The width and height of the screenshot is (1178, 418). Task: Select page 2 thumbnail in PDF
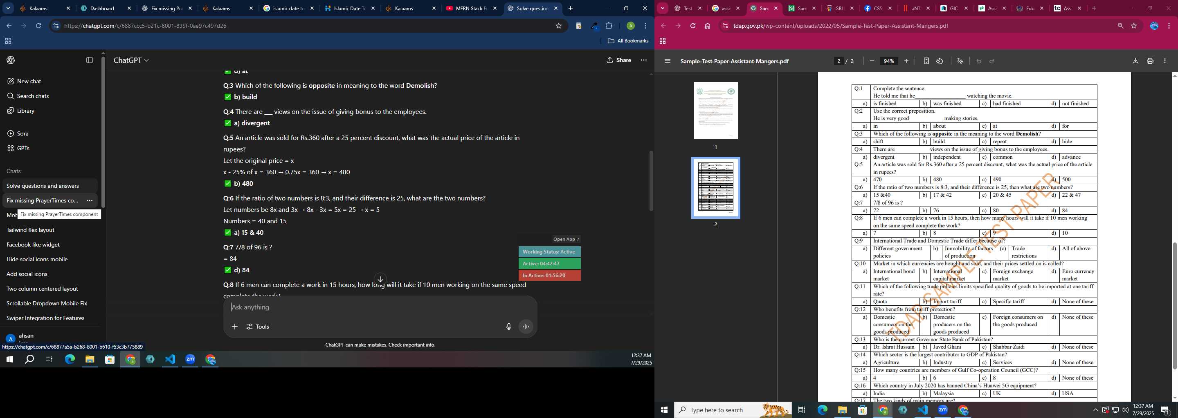[x=716, y=188]
